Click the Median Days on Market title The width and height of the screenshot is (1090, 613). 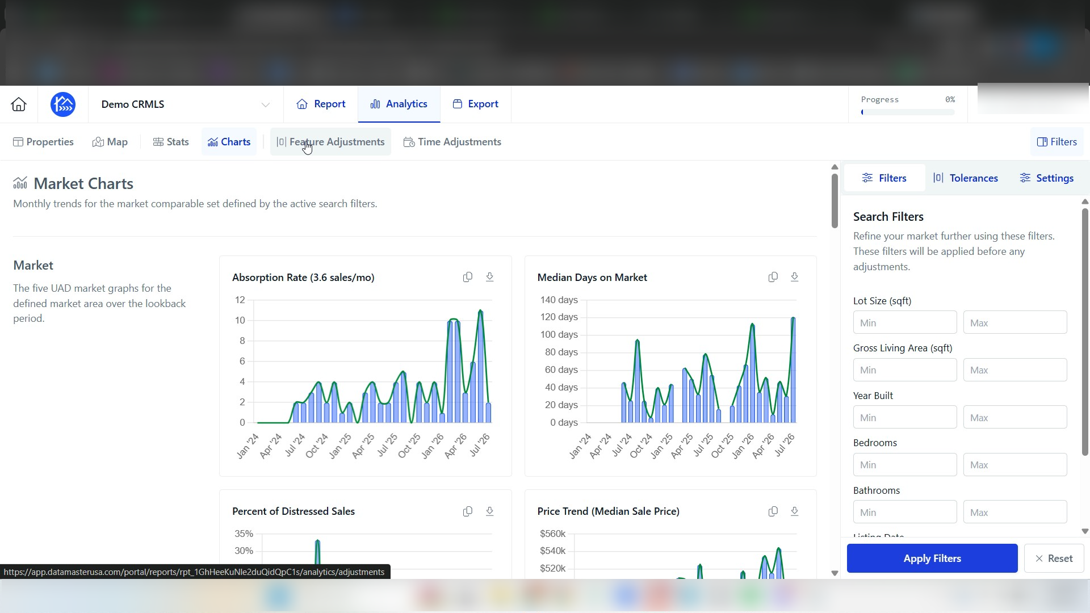(592, 278)
